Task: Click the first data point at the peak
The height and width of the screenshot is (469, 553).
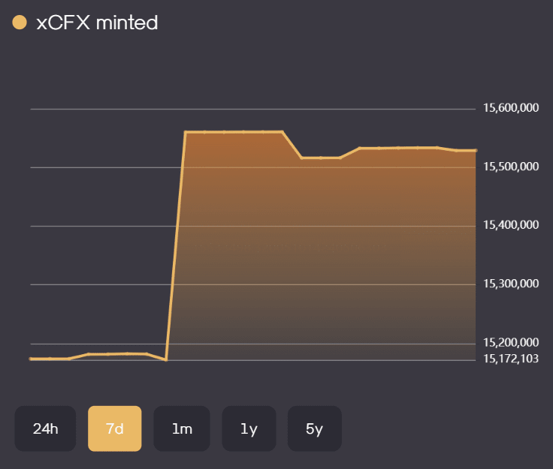Action: pos(186,132)
